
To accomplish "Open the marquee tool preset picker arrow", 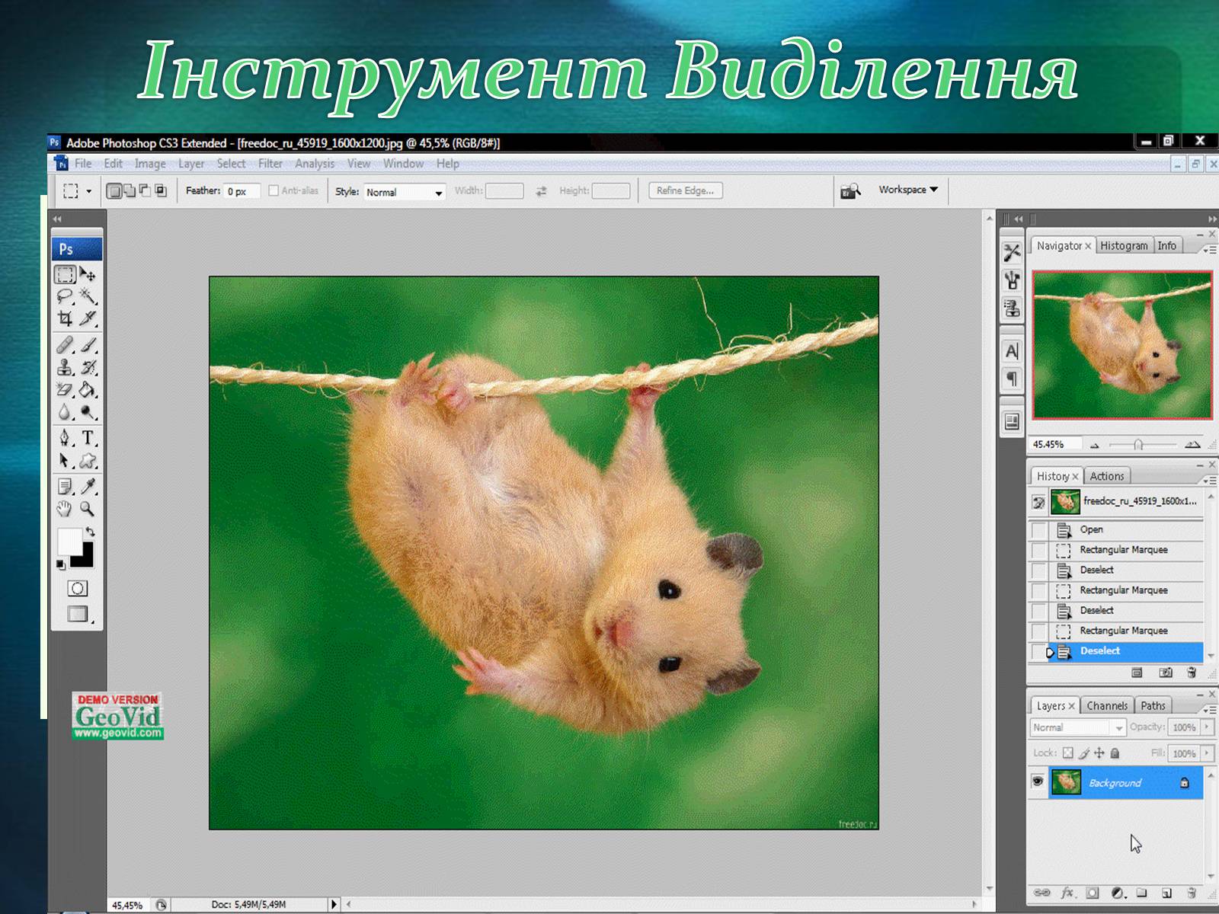I will coord(88,191).
